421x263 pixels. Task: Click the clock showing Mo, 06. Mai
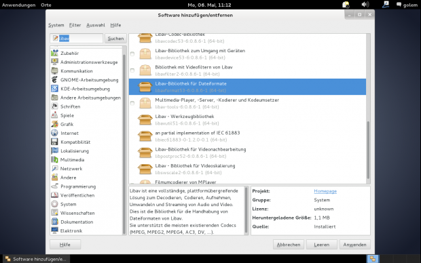[x=209, y=5]
